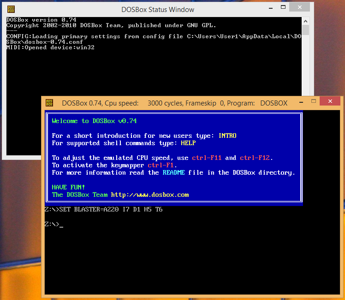The height and width of the screenshot is (300, 345).
Task: Click the maximize button of DOSBox 0.74 window
Action: (x=314, y=101)
